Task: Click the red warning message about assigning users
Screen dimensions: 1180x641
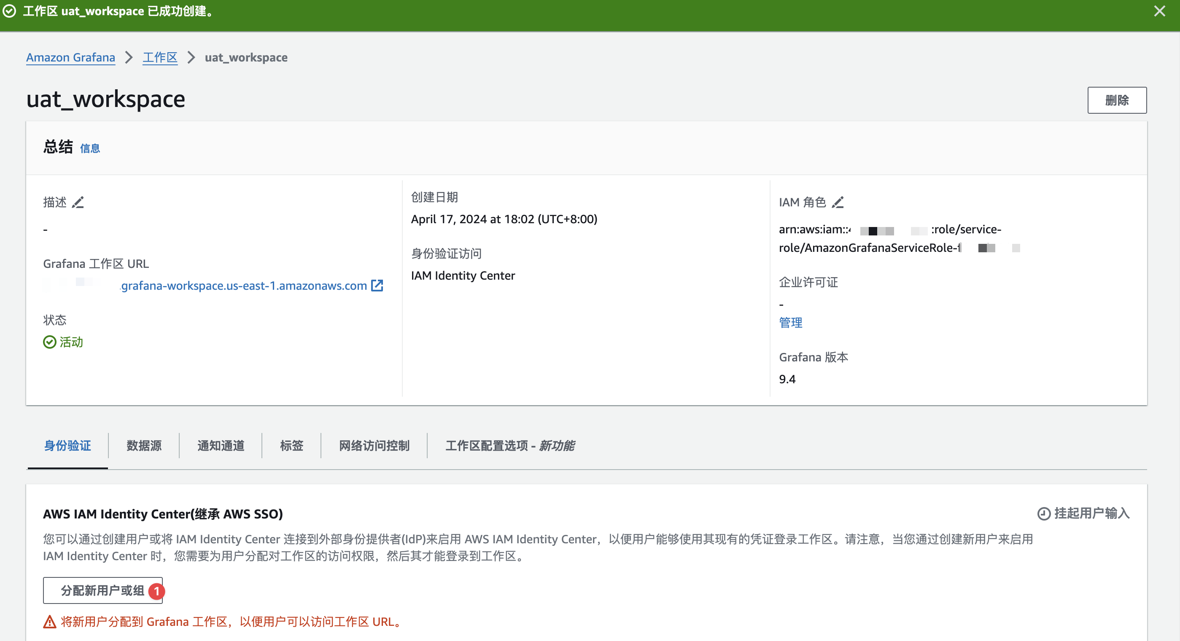Action: click(232, 621)
